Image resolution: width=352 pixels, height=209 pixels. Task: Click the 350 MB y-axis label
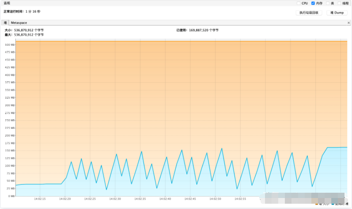tap(10, 90)
